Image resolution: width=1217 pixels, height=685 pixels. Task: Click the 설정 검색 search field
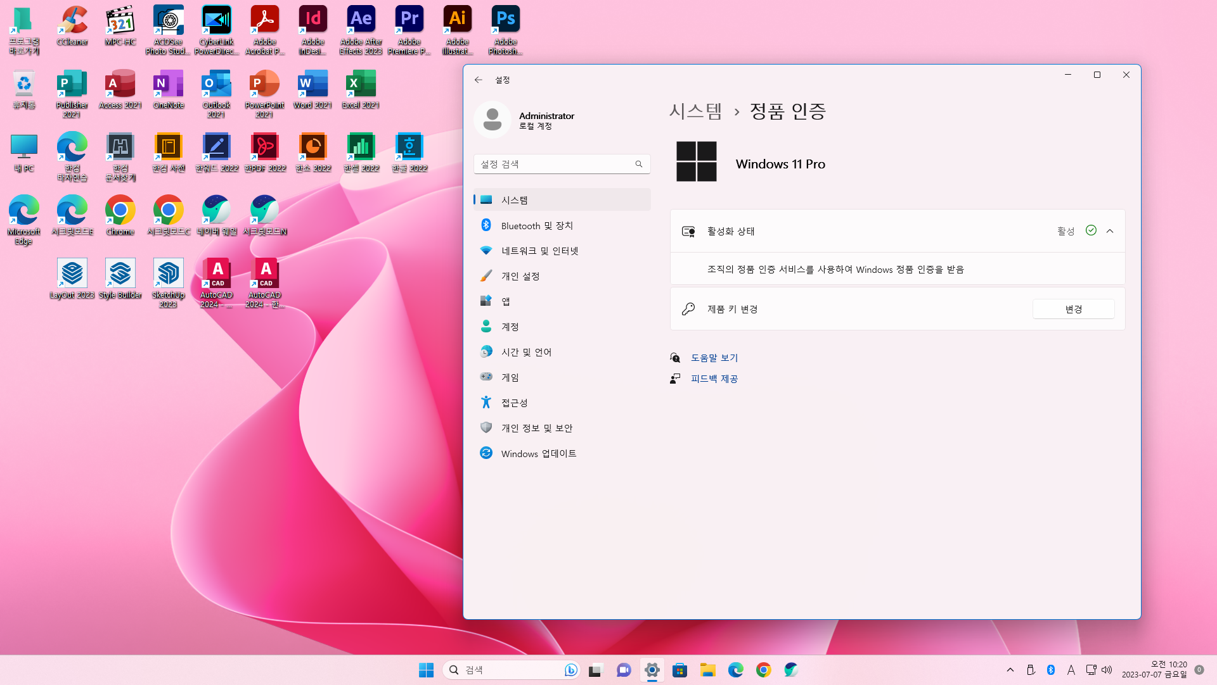pyautogui.click(x=555, y=164)
